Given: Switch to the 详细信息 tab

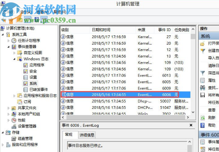Looking at the screenshot, I should coord(87,135).
